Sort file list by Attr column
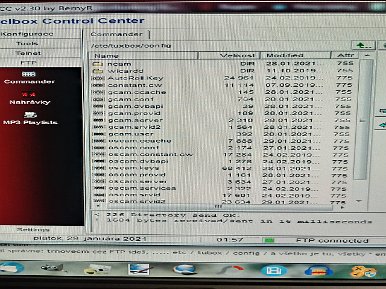The image size is (386, 289). click(x=345, y=55)
